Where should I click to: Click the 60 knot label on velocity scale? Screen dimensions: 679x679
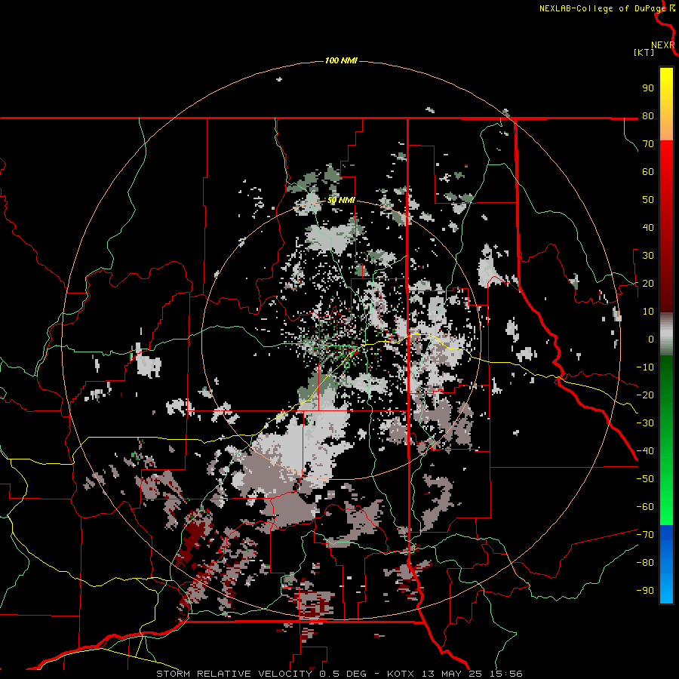(x=648, y=172)
